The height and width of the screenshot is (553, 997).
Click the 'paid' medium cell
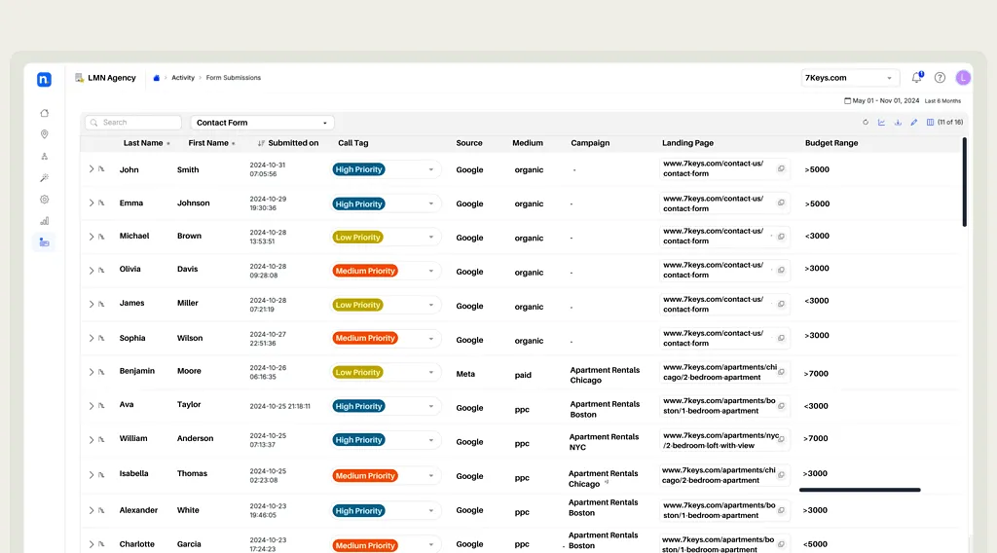tap(523, 375)
